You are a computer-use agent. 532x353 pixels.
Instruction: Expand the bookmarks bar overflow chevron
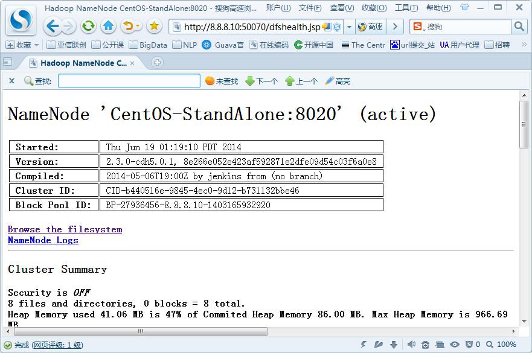(524, 45)
